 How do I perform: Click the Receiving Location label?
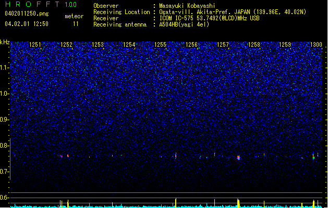122,12
